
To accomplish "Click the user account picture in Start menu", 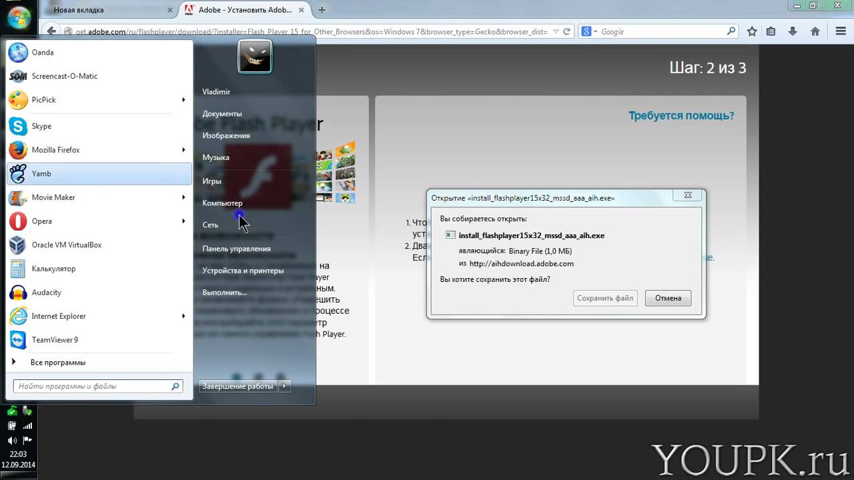I will coord(255,57).
